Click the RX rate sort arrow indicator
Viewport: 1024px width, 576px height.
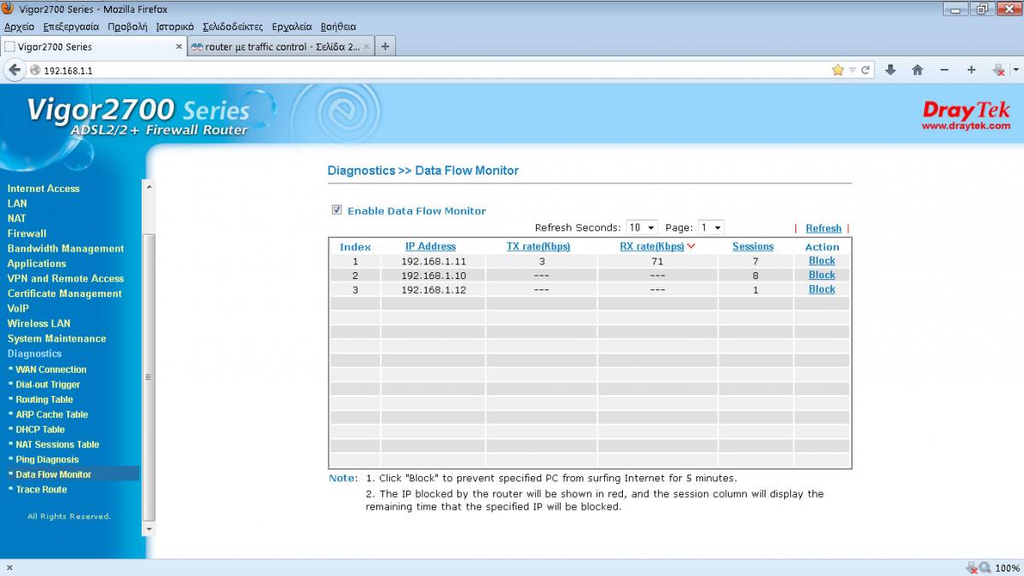pyautogui.click(x=691, y=247)
